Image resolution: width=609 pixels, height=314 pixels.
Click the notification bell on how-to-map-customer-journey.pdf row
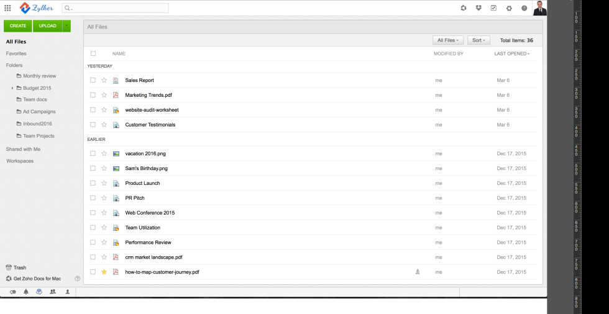pos(418,272)
